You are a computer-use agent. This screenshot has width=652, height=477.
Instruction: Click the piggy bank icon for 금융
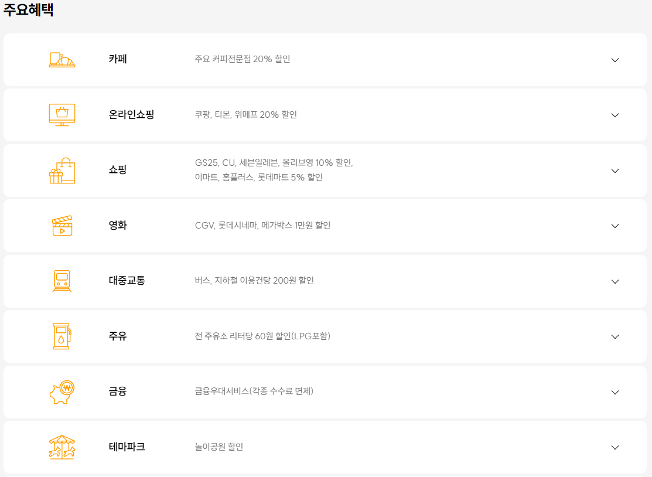(62, 391)
